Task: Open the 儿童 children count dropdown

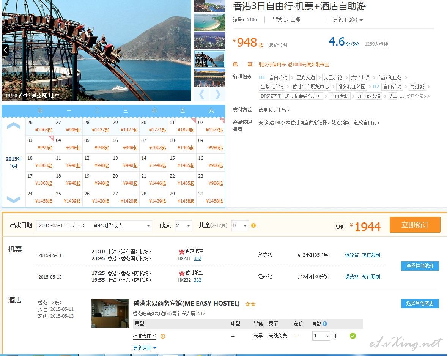Action: tap(240, 225)
